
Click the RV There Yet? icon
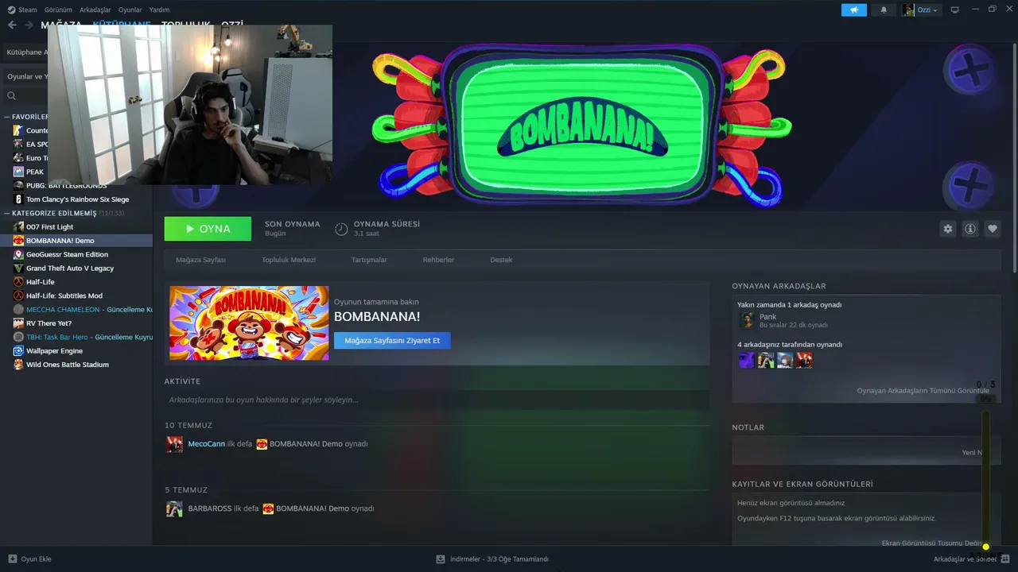tap(18, 323)
